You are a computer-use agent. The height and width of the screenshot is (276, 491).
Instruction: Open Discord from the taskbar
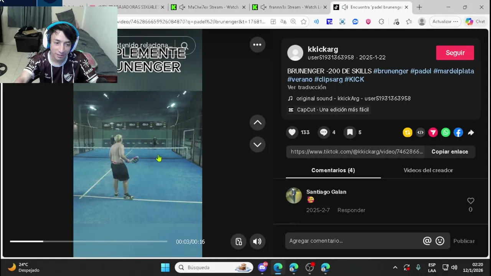(263, 268)
